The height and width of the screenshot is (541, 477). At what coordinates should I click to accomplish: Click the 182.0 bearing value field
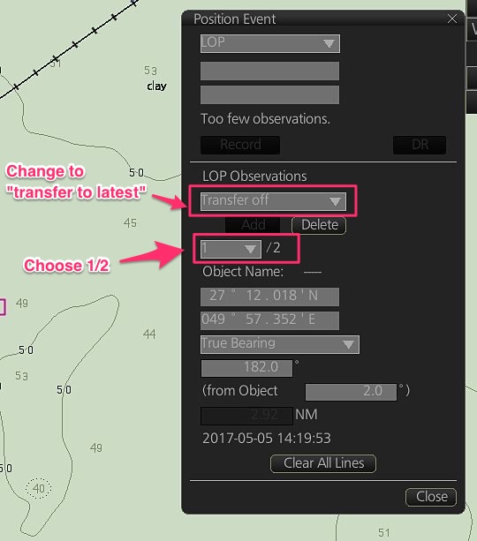pyautogui.click(x=246, y=368)
